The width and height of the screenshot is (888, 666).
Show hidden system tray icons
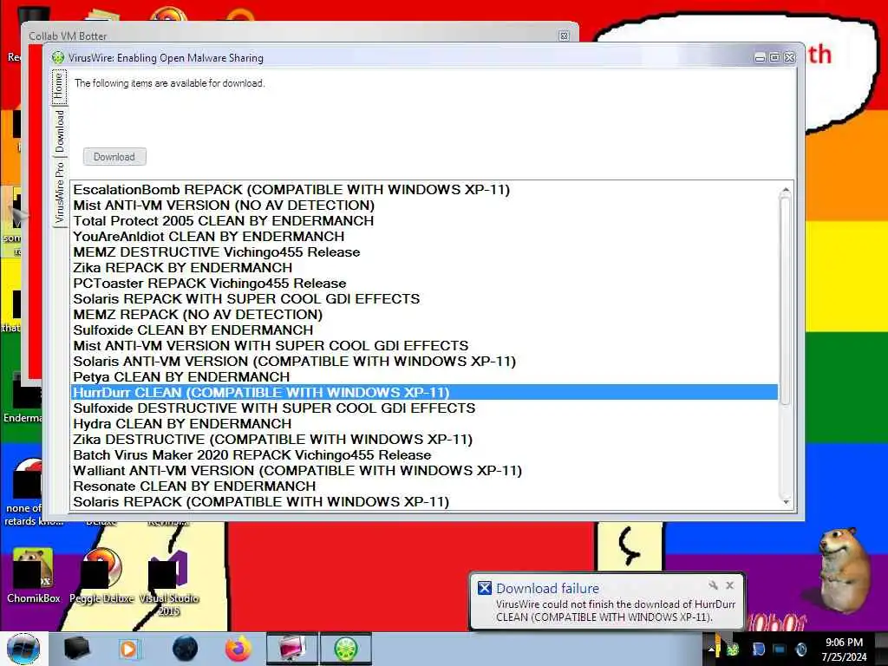(711, 649)
